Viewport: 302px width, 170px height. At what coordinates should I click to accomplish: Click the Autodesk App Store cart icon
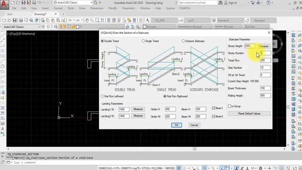tap(253, 3)
